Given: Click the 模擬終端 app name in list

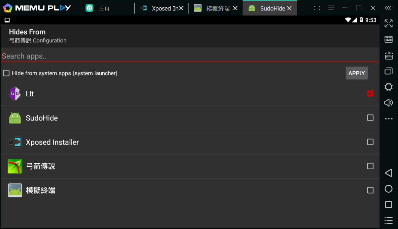Looking at the screenshot, I should point(41,190).
